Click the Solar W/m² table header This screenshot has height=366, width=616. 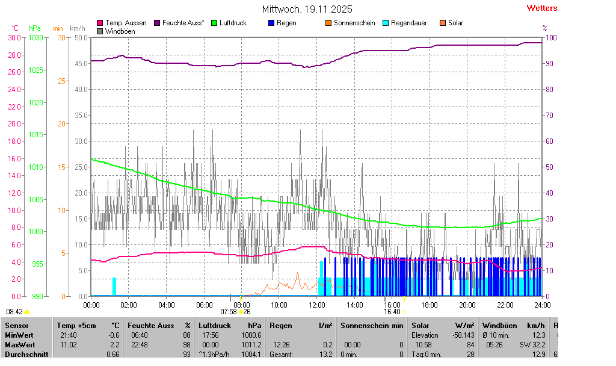(x=442, y=326)
